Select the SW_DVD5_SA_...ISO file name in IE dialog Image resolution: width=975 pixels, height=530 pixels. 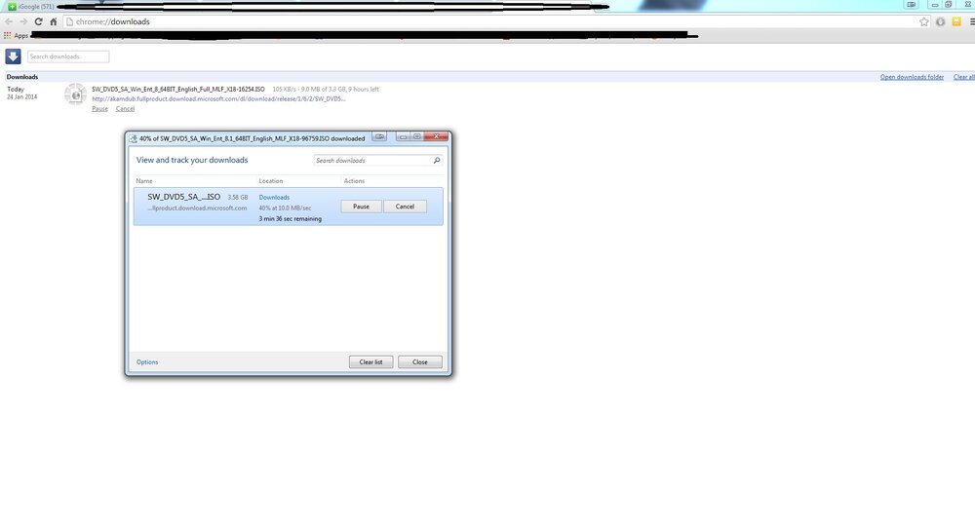tap(184, 197)
